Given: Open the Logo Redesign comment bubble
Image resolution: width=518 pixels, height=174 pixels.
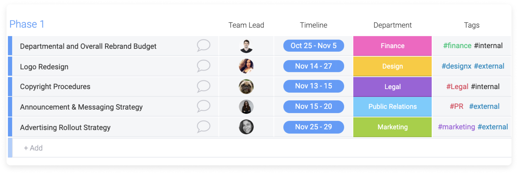Looking at the screenshot, I should pyautogui.click(x=204, y=66).
